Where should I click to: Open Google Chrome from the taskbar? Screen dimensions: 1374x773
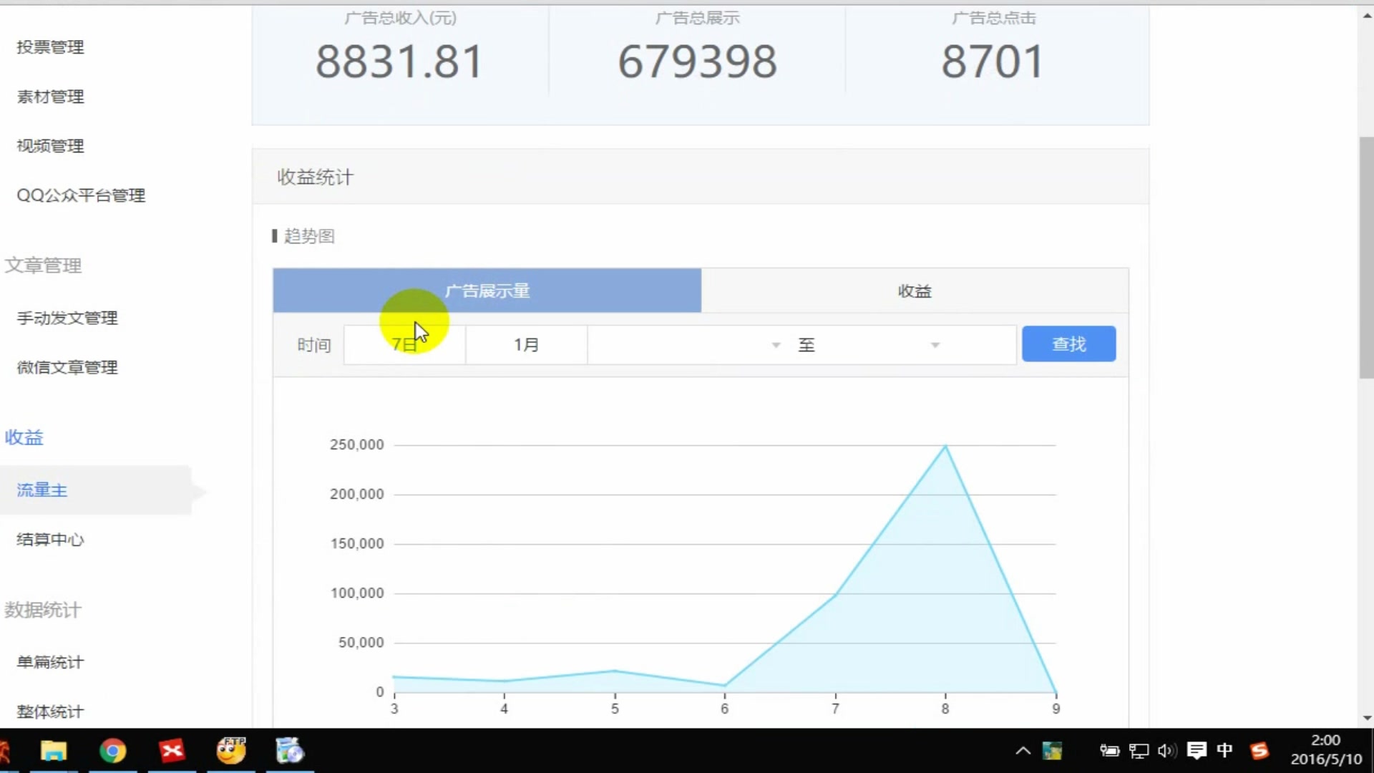click(112, 751)
